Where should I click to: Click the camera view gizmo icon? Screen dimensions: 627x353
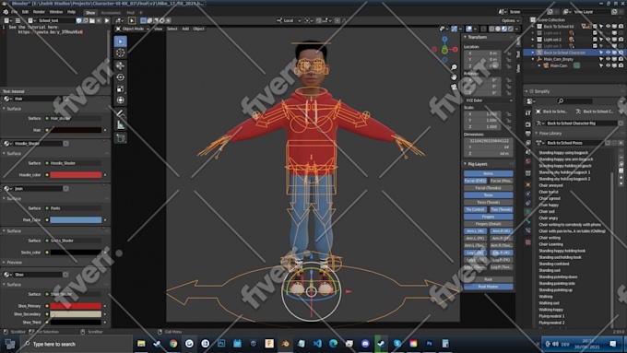[x=454, y=87]
